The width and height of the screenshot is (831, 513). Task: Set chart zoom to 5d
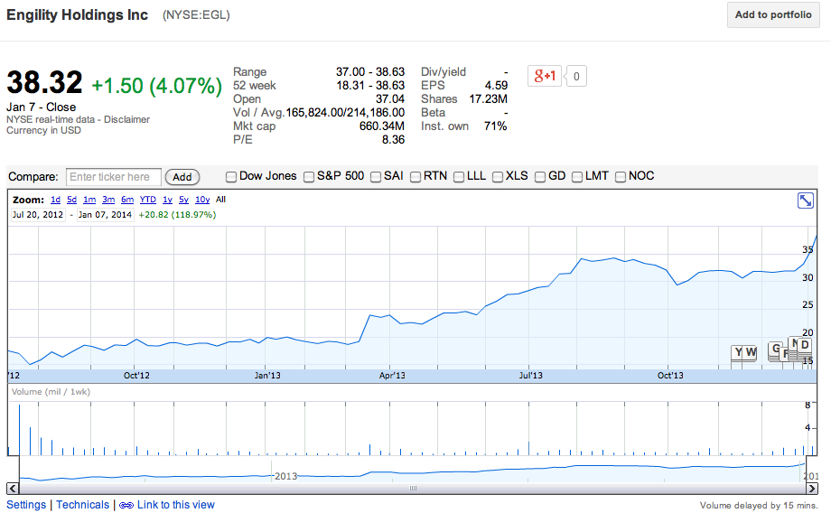click(72, 200)
